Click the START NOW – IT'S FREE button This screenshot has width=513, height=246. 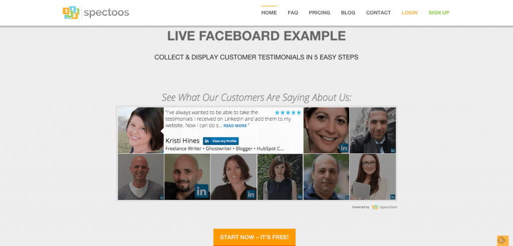point(254,237)
